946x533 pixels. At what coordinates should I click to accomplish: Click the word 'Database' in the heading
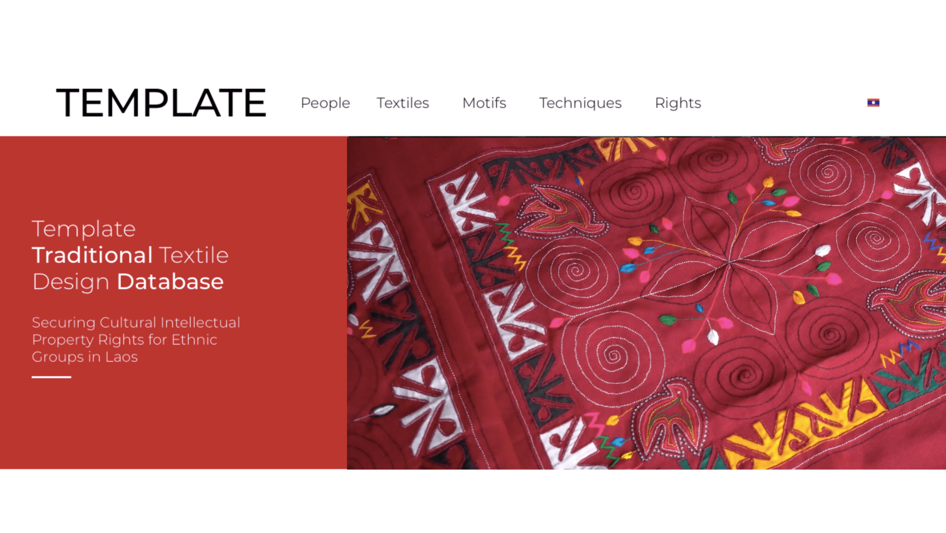pos(170,282)
